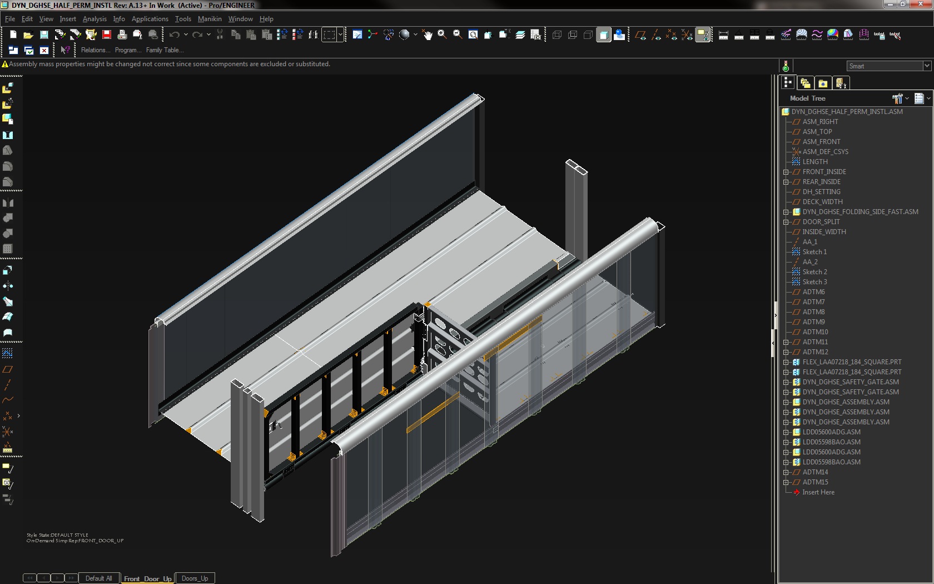The image size is (934, 584).
Task: Expand the ADTM15 tree node
Action: point(786,482)
